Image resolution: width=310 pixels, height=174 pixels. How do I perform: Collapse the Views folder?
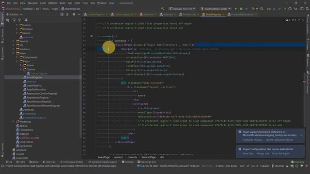tap(13, 53)
